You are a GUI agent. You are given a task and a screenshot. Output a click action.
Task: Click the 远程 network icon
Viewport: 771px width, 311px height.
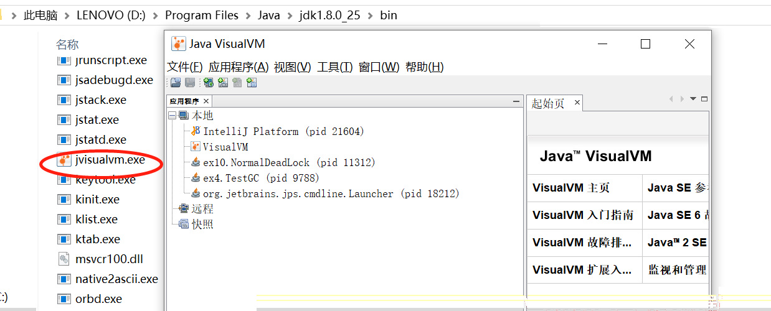point(184,209)
